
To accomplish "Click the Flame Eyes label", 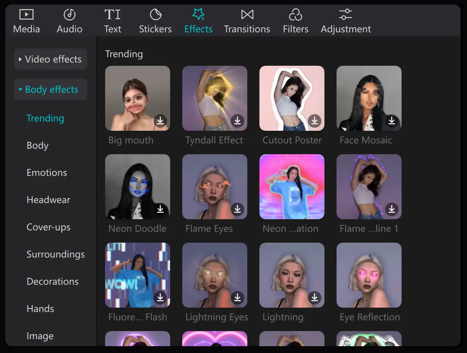I will click(x=209, y=229).
